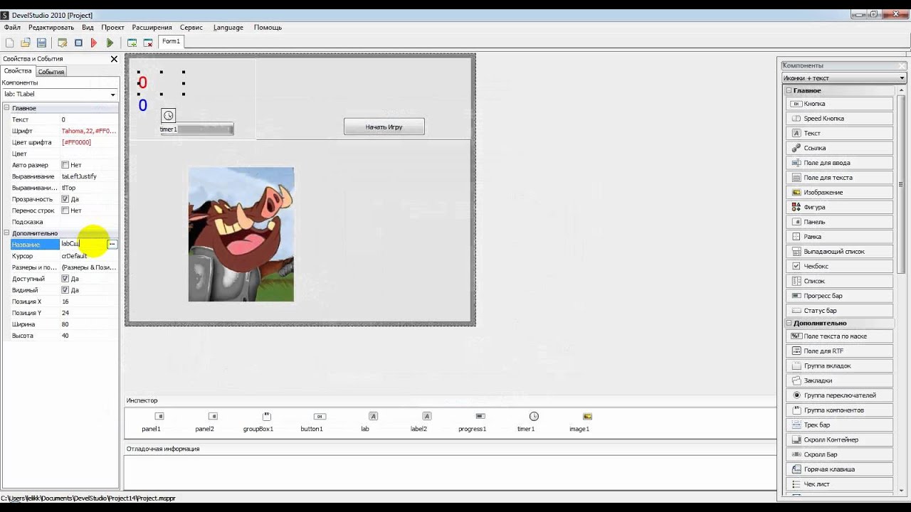This screenshot has width=911, height=512.
Task: Select button1 in the inspector
Action: [312, 422]
